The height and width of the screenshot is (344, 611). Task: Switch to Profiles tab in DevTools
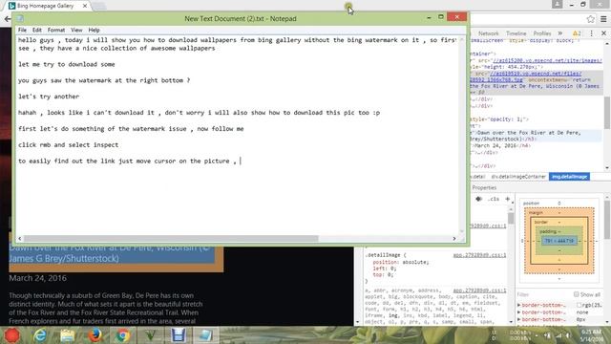(x=542, y=33)
